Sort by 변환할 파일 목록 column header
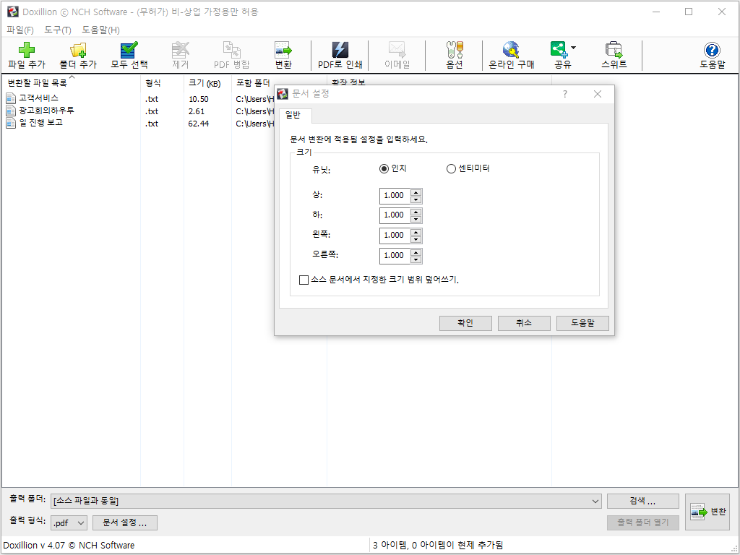 point(72,83)
